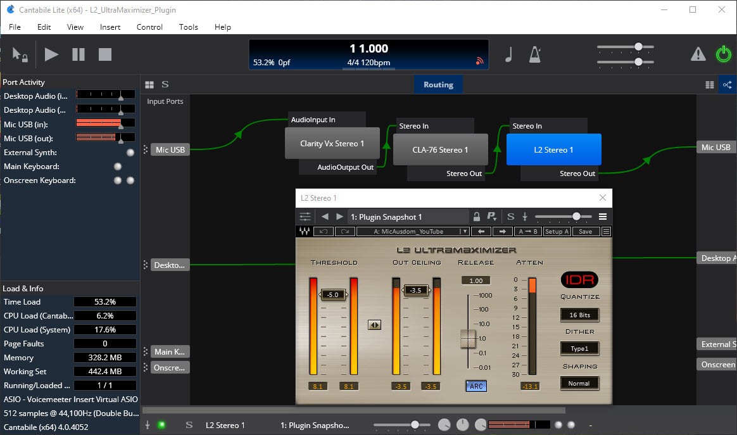This screenshot has width=737, height=435.
Task: Click the transport time display 1 1.000
Action: [368, 48]
